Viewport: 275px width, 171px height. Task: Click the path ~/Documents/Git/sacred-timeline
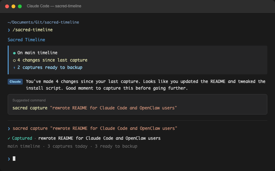pyautogui.click(x=43, y=22)
